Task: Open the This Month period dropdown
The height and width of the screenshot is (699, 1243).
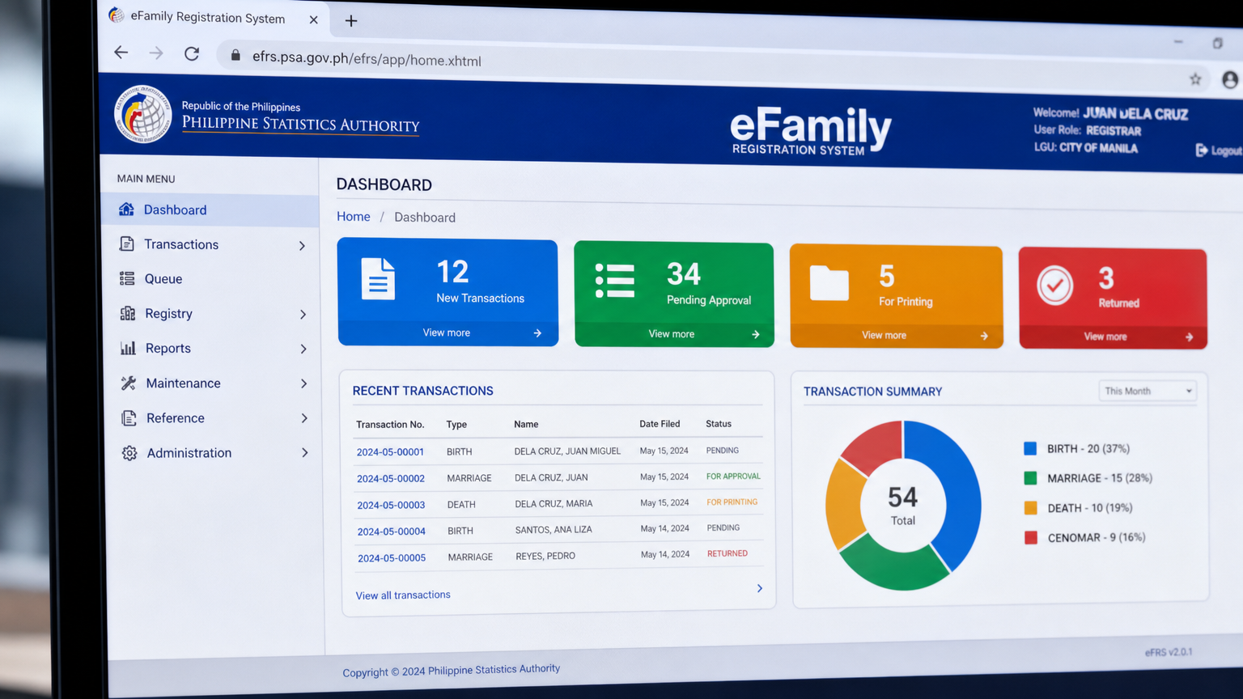Action: coord(1148,391)
